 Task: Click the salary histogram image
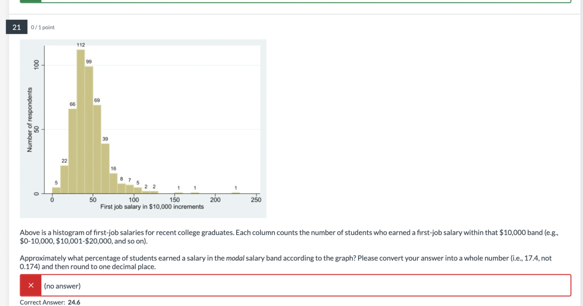pos(143,129)
